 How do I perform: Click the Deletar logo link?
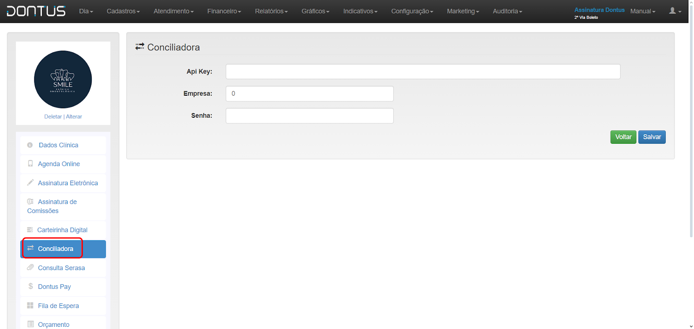53,116
